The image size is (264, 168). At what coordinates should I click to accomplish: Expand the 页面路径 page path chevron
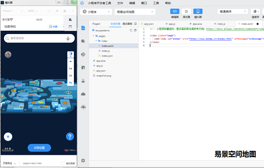[15, 163]
